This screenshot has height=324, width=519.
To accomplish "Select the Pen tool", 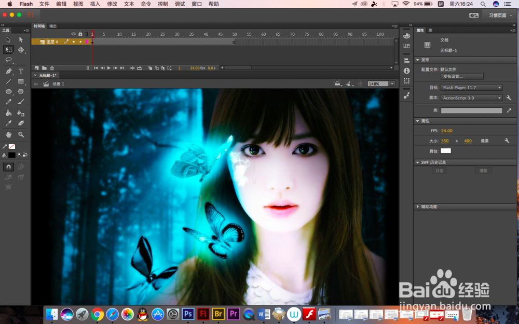I will 9,71.
